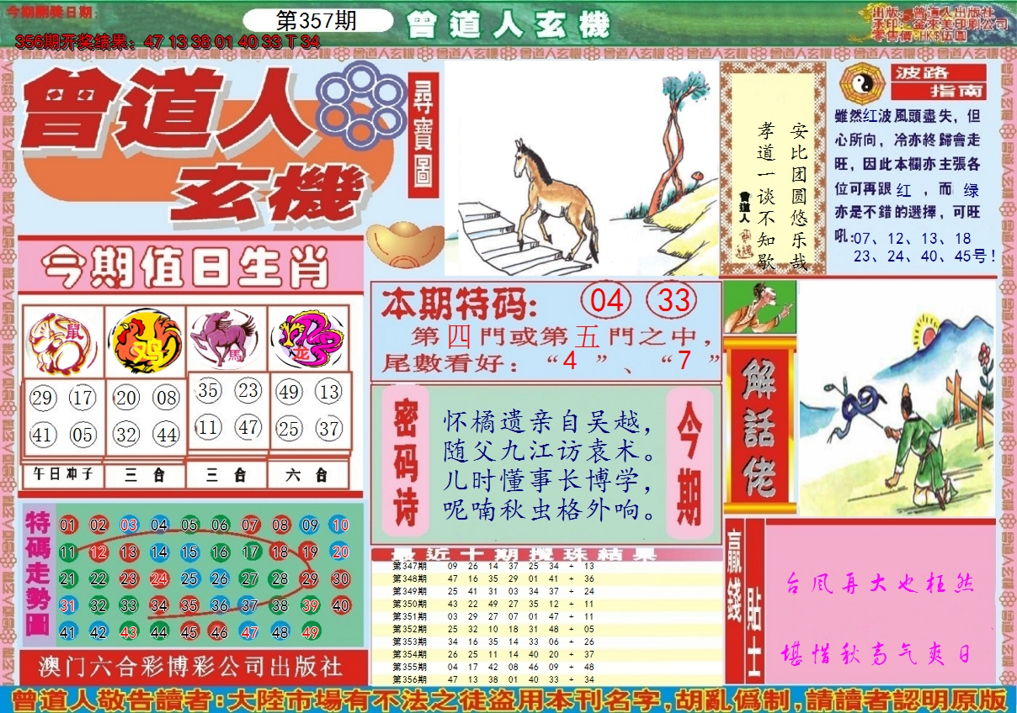Click the 六合 label
The width and height of the screenshot is (1017, 713).
[307, 474]
